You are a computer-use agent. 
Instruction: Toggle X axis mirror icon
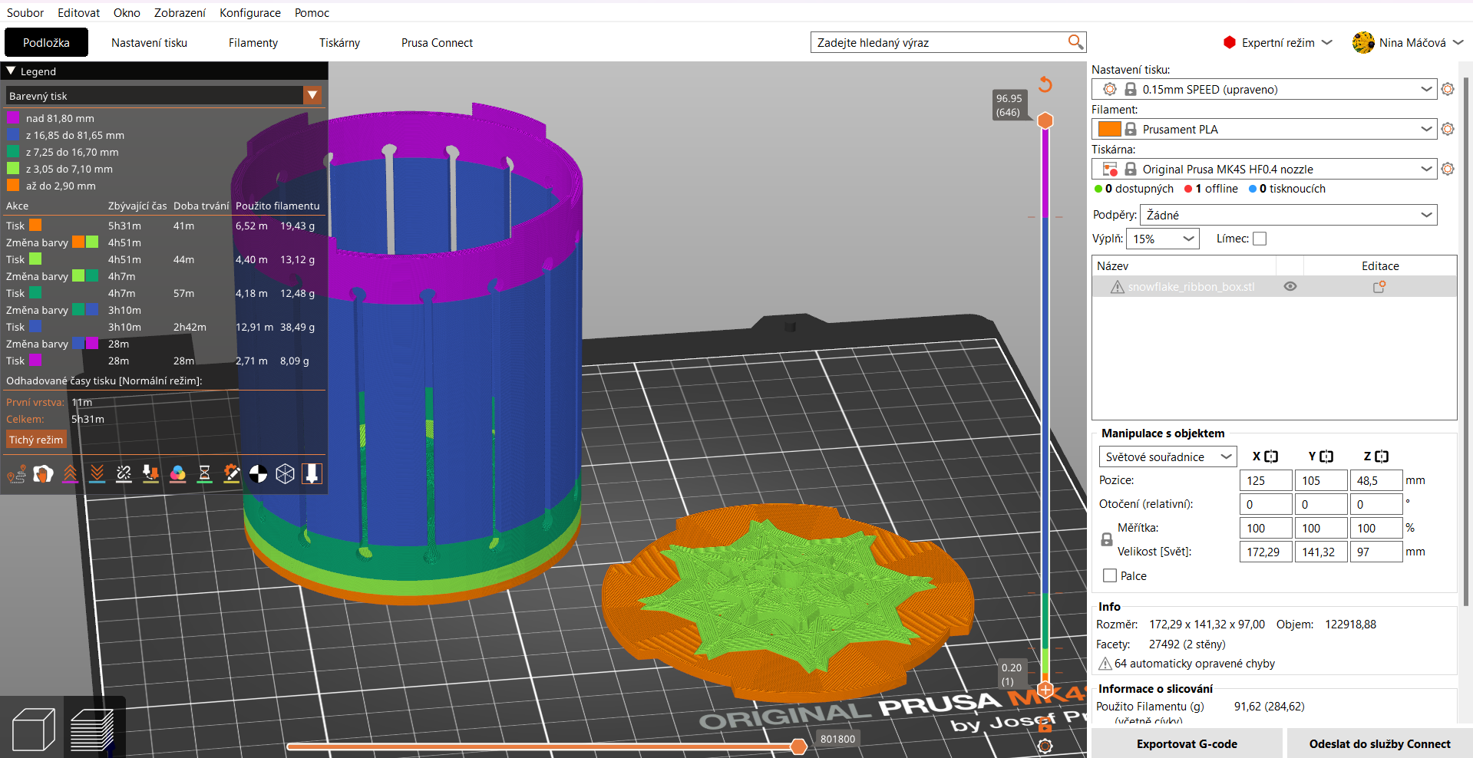(x=1271, y=456)
